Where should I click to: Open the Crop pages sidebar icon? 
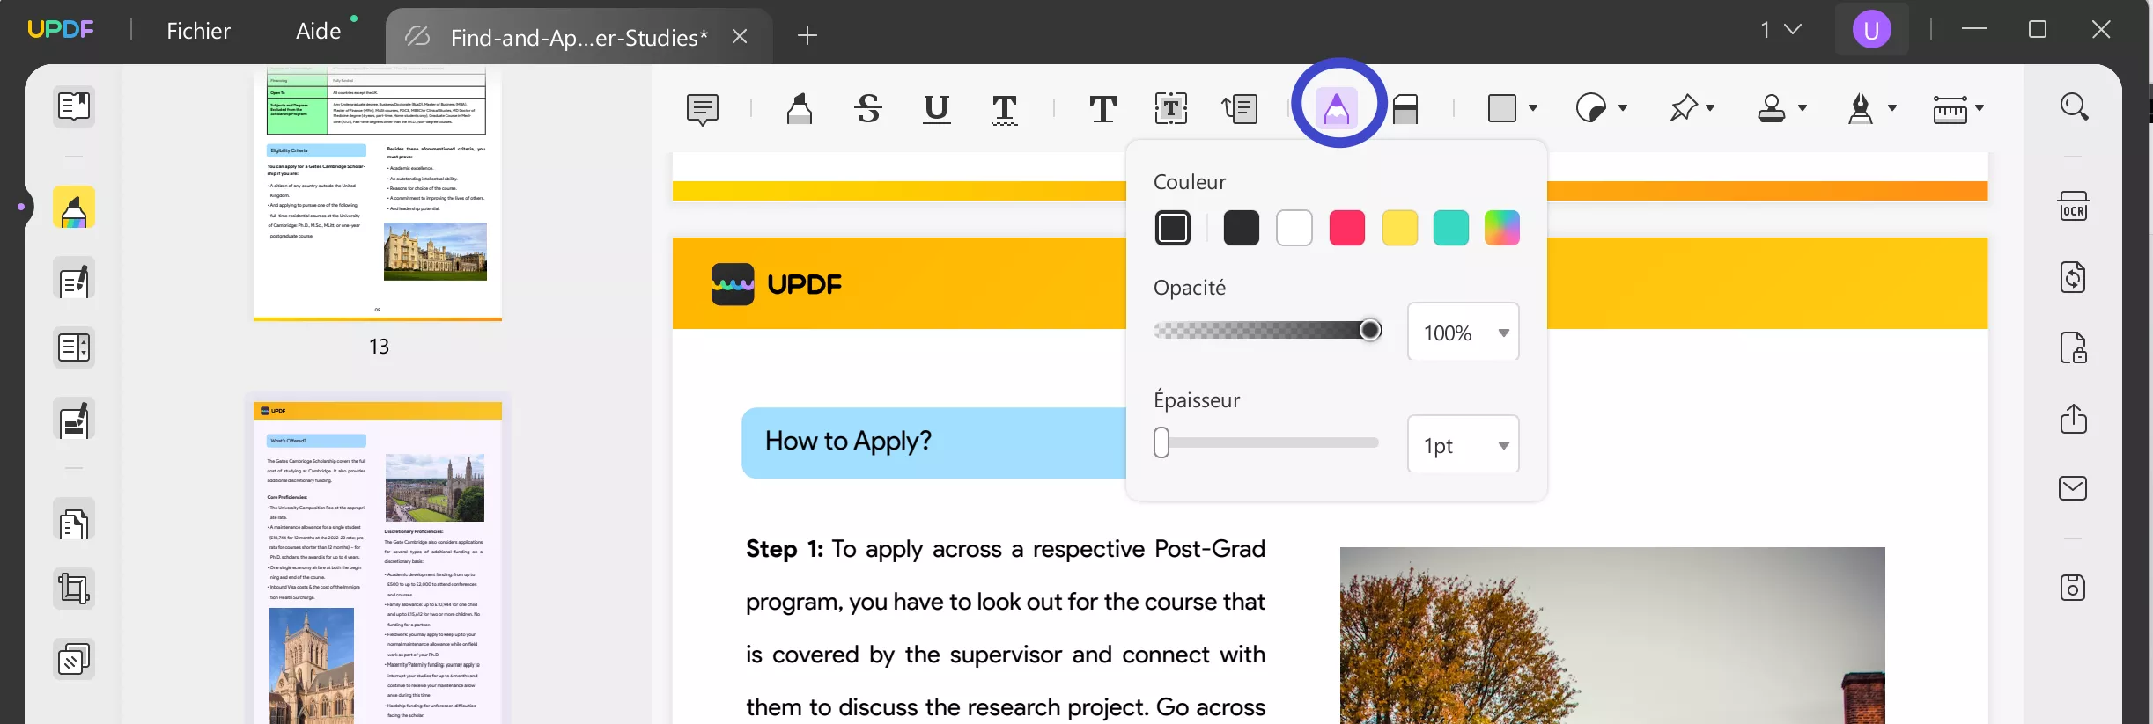coord(74,589)
